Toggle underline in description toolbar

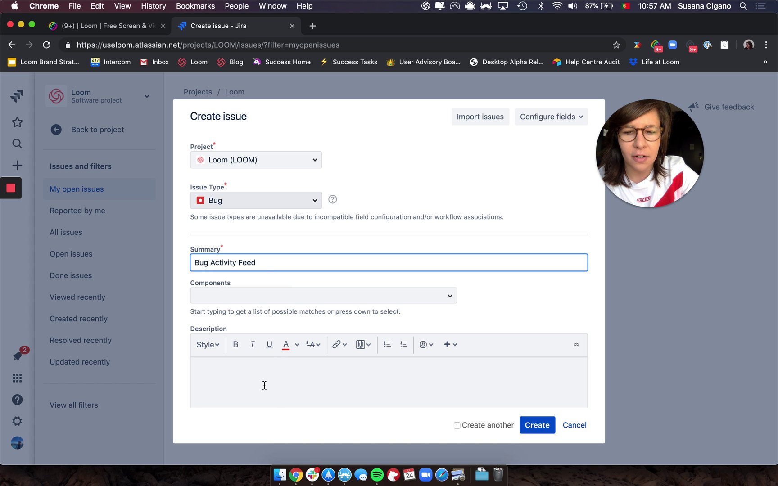pyautogui.click(x=269, y=345)
